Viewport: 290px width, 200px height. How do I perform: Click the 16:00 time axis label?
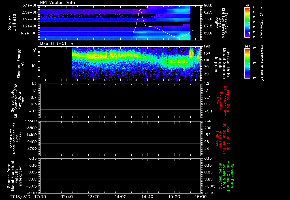point(201,197)
